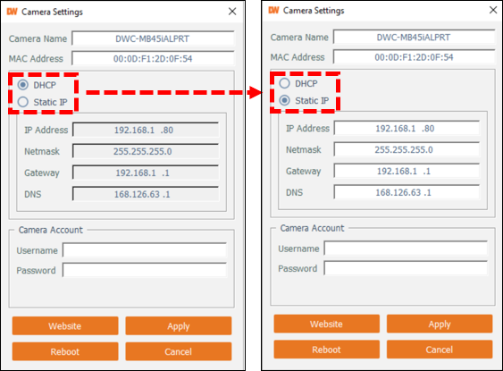Image resolution: width=503 pixels, height=371 pixels.
Task: Close the left Camera Settings dialog
Action: 232,12
